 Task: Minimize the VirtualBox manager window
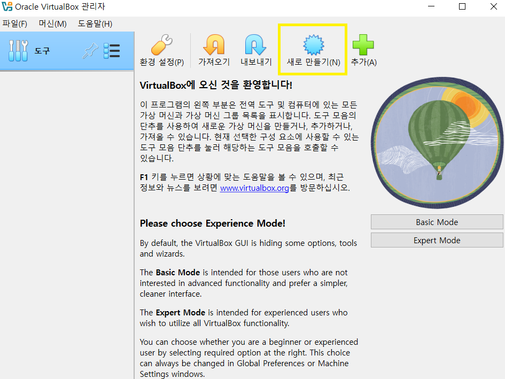[x=431, y=6]
